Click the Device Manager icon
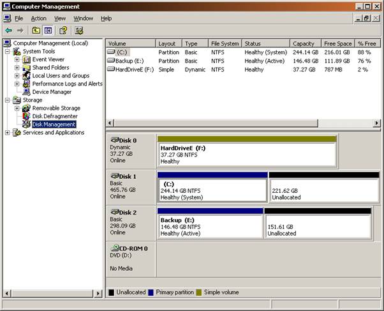The image size is (384, 311). [x=26, y=92]
